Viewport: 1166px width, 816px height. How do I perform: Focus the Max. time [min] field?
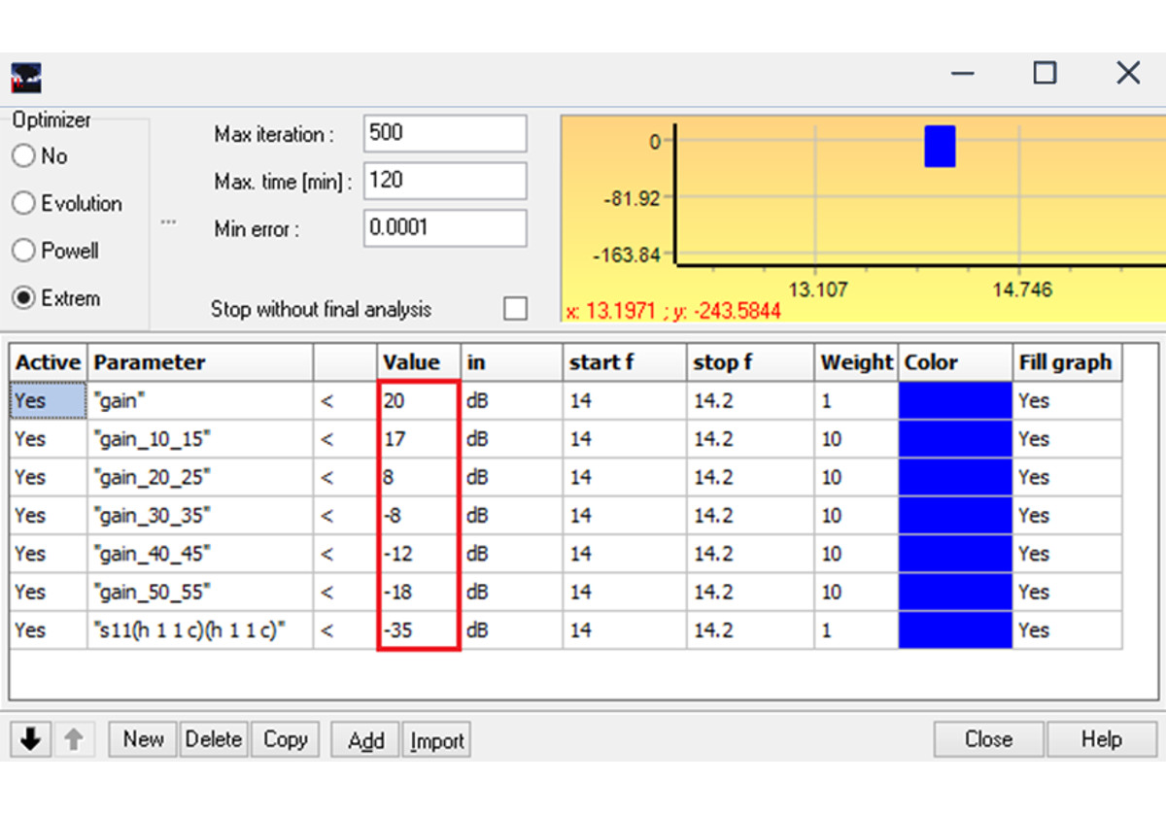coord(445,181)
